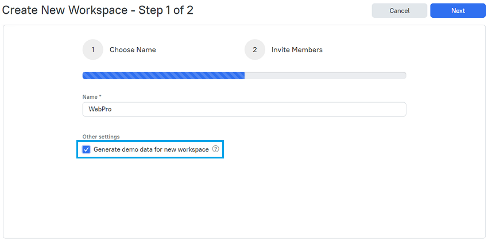The height and width of the screenshot is (240, 488).
Task: Click the Create New Workspace page title
Action: point(65,10)
